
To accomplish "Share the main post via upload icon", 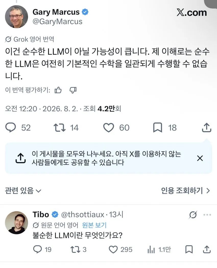I will (207, 127).
